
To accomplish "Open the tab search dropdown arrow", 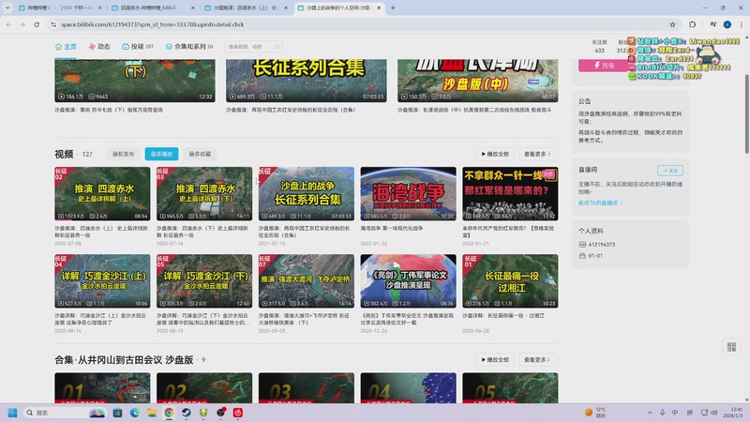I will [7, 8].
